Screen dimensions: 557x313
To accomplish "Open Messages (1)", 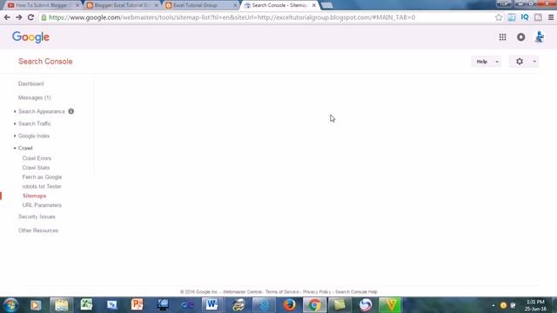I will (35, 97).
